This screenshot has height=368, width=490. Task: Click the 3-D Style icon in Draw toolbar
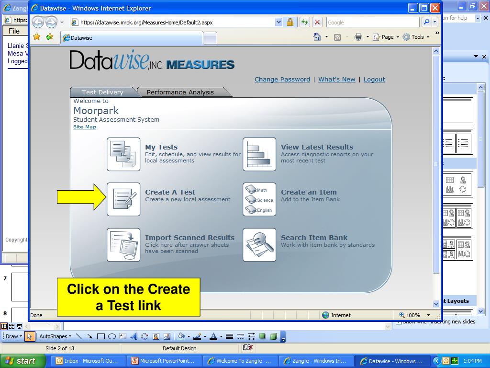[x=273, y=336]
